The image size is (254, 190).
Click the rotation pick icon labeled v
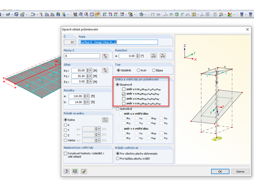pyautogui.click(x=162, y=56)
